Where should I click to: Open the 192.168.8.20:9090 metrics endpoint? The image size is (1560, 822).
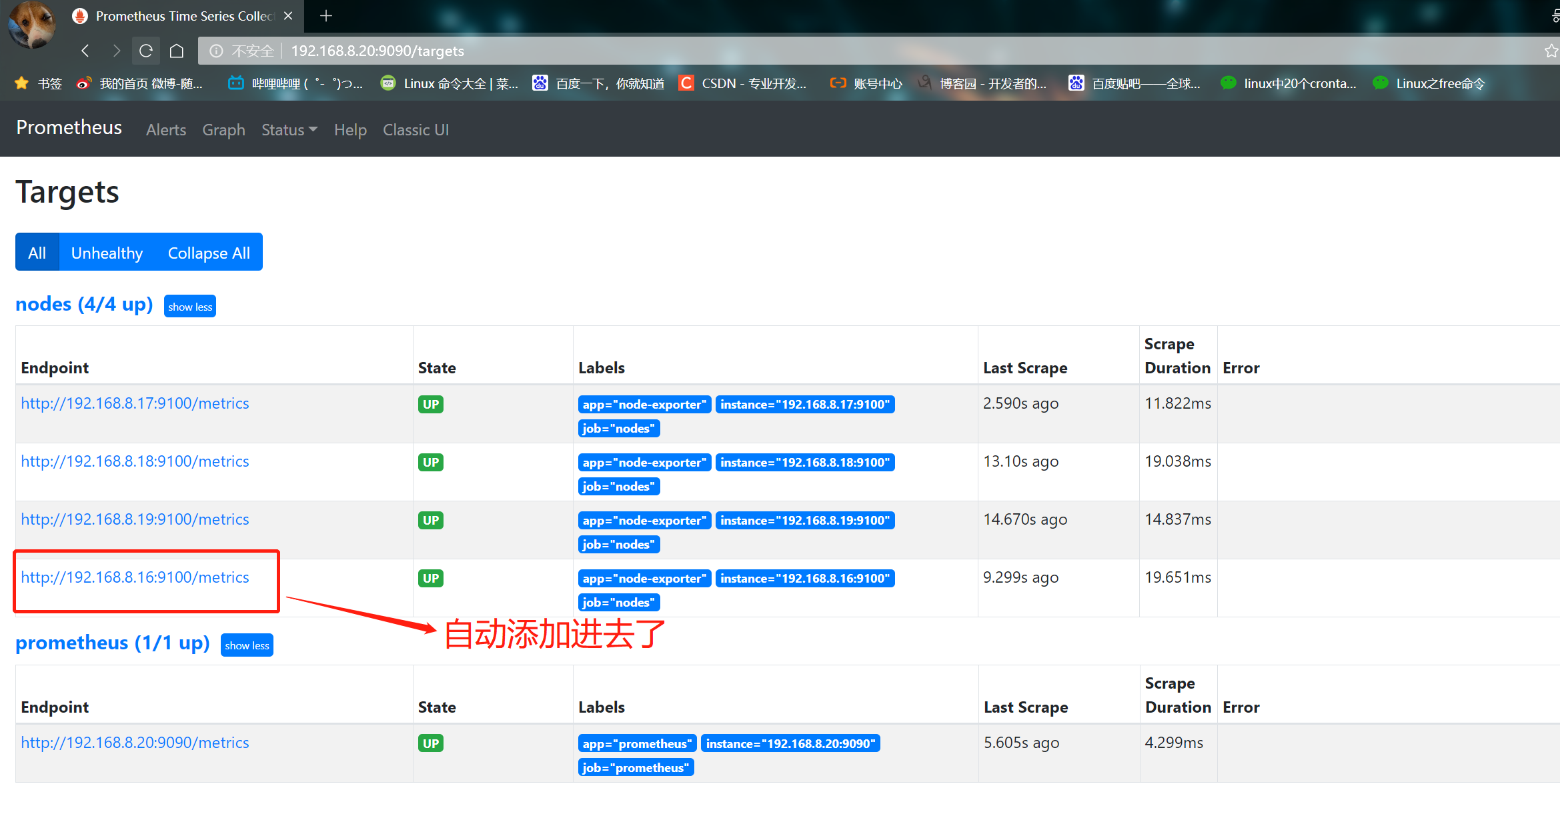135,743
